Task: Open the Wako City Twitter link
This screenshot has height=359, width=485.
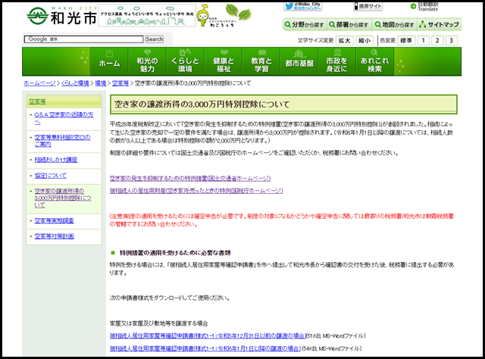Action: pyautogui.click(x=303, y=6)
